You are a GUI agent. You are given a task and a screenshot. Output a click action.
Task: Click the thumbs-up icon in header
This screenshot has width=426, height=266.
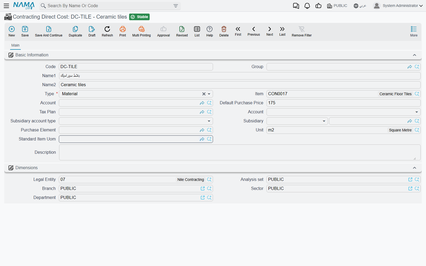click(318, 6)
